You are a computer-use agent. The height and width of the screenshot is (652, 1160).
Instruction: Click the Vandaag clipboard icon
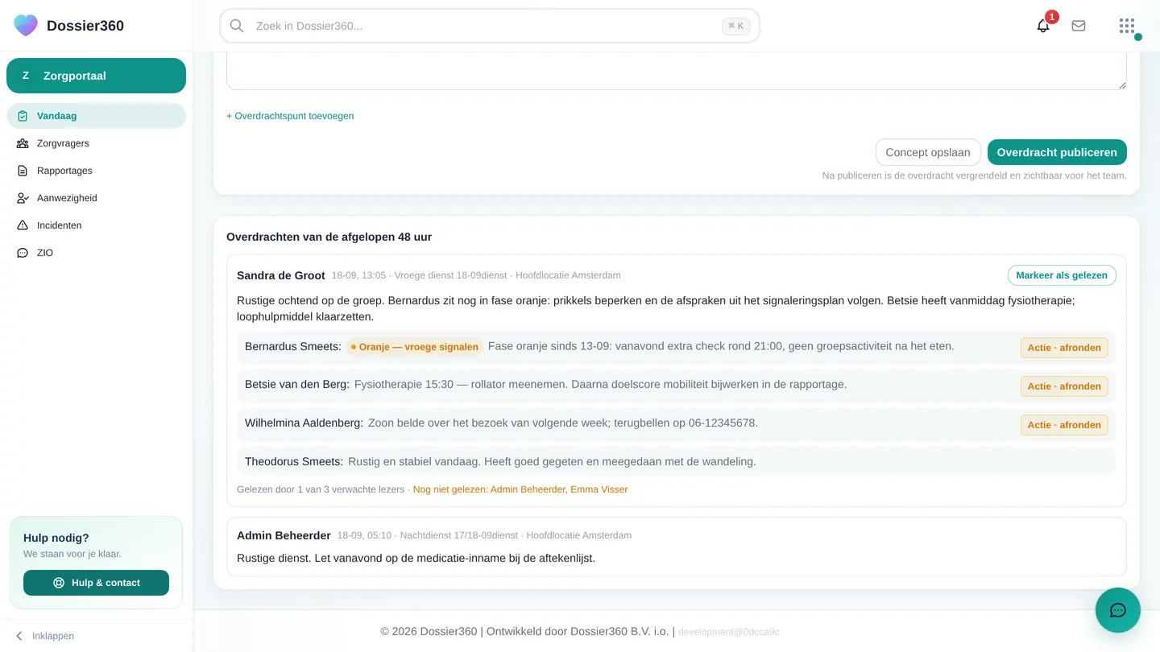pos(23,116)
